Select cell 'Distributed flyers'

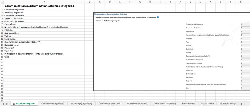tap(44, 33)
